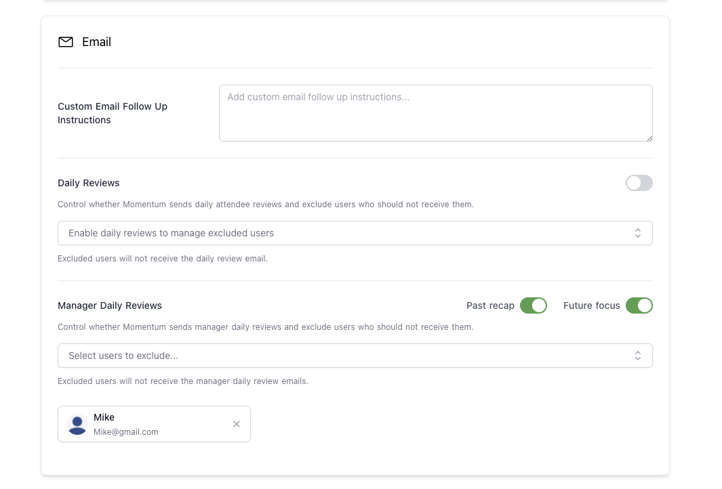Open the 'Enable daily reviews' dropdown
Viewport: 722px width, 489px height.
coord(356,232)
